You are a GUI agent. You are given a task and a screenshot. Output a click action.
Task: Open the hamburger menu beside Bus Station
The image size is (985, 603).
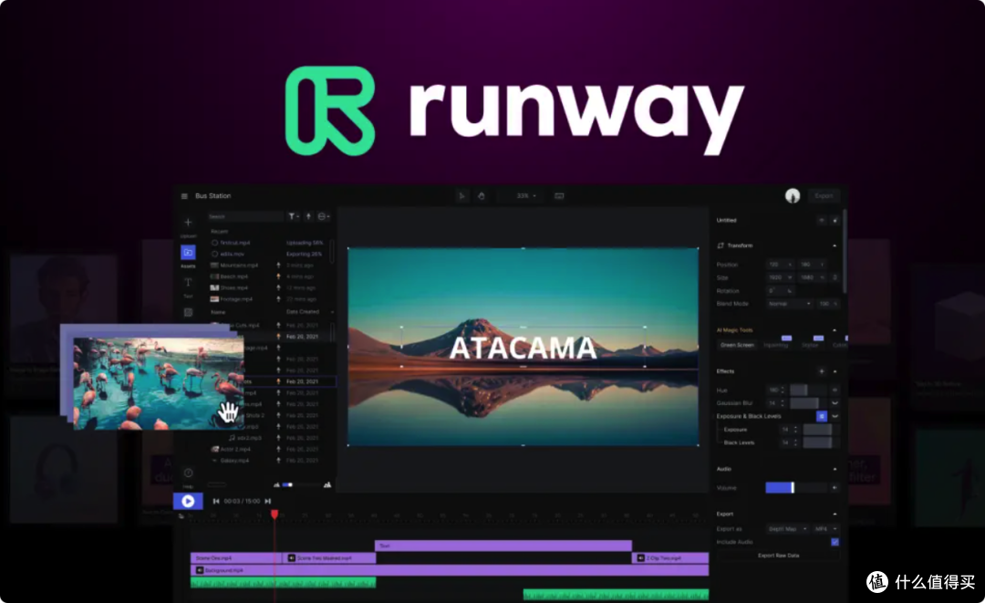click(184, 196)
